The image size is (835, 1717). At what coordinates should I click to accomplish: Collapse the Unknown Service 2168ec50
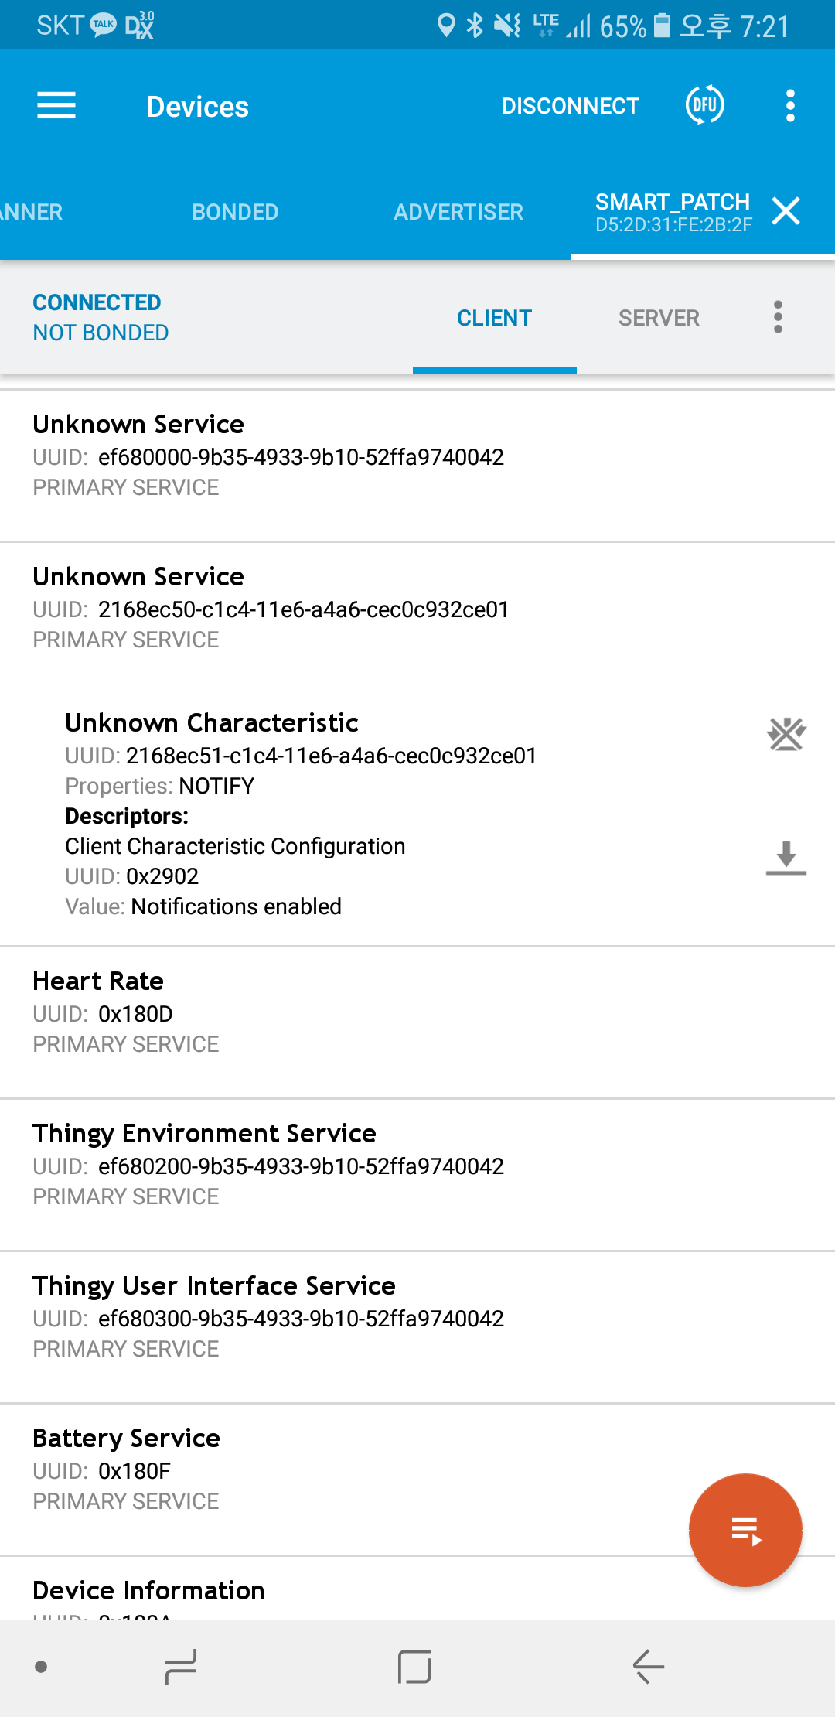pos(417,609)
